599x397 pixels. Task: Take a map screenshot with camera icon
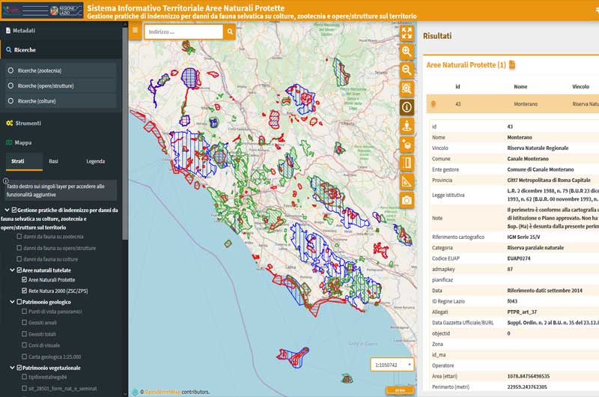[407, 200]
